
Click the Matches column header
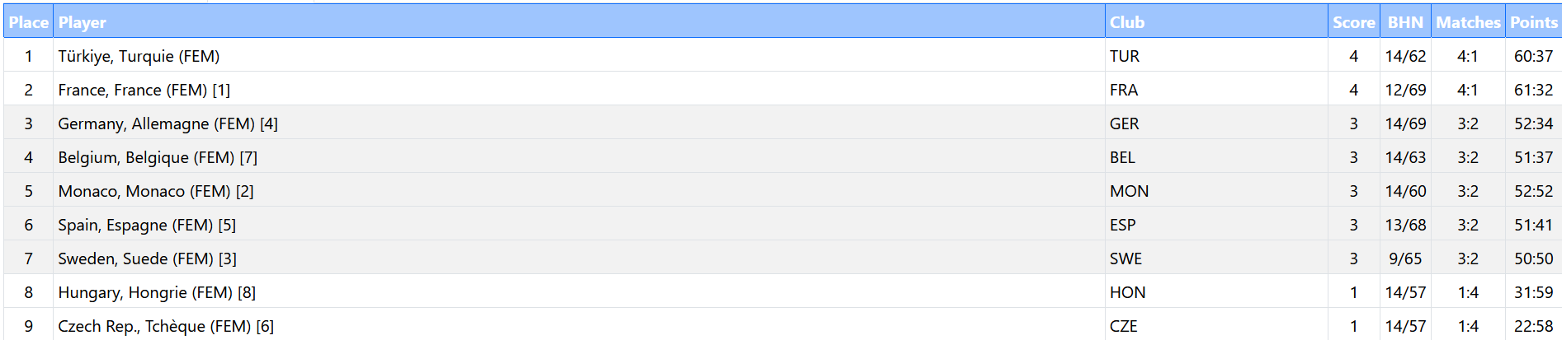(x=1467, y=22)
